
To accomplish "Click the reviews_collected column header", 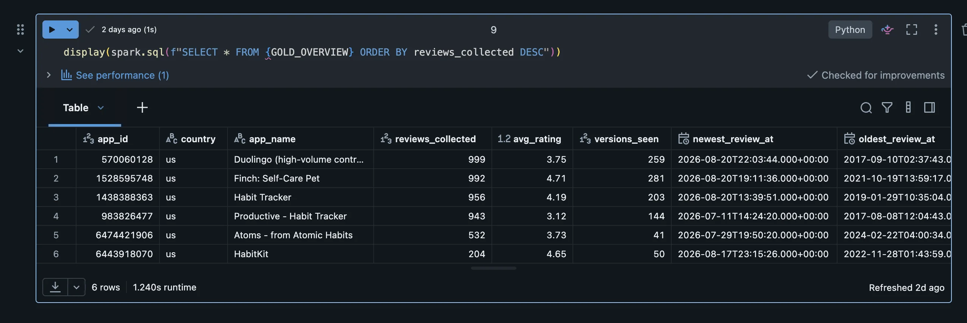I will [432, 139].
